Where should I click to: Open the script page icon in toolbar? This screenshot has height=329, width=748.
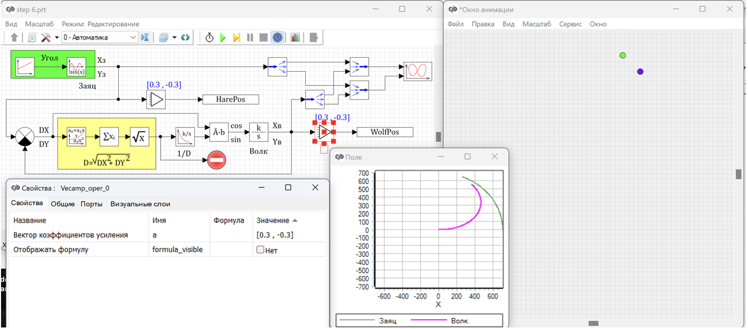click(32, 38)
